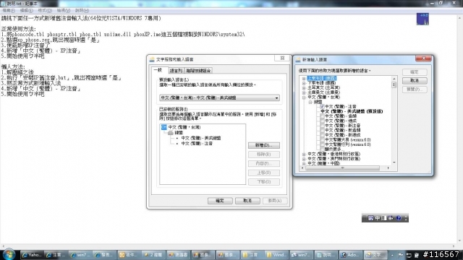Click the add-language tree horizontal scrollbar thumb

tap(342, 168)
